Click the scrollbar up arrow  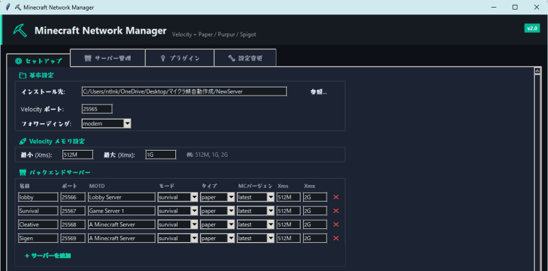point(538,71)
